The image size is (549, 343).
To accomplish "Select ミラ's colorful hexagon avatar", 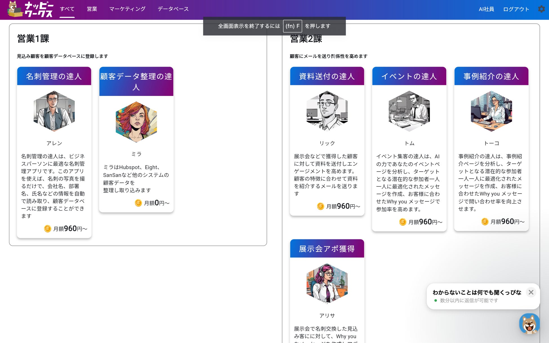I will (x=136, y=122).
